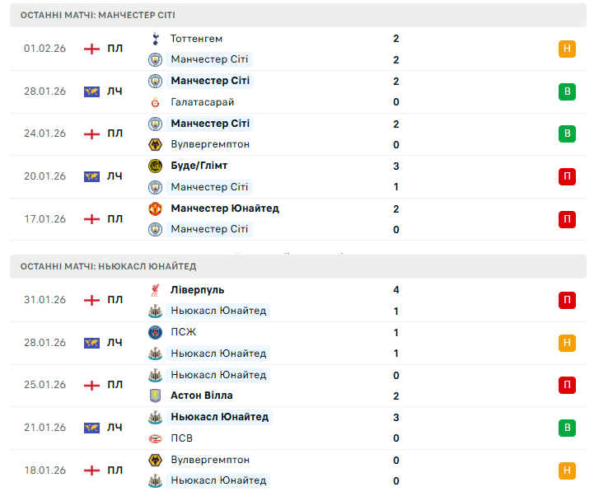Click the Буде/Глімт club crest
594x501 pixels.
coord(155,166)
